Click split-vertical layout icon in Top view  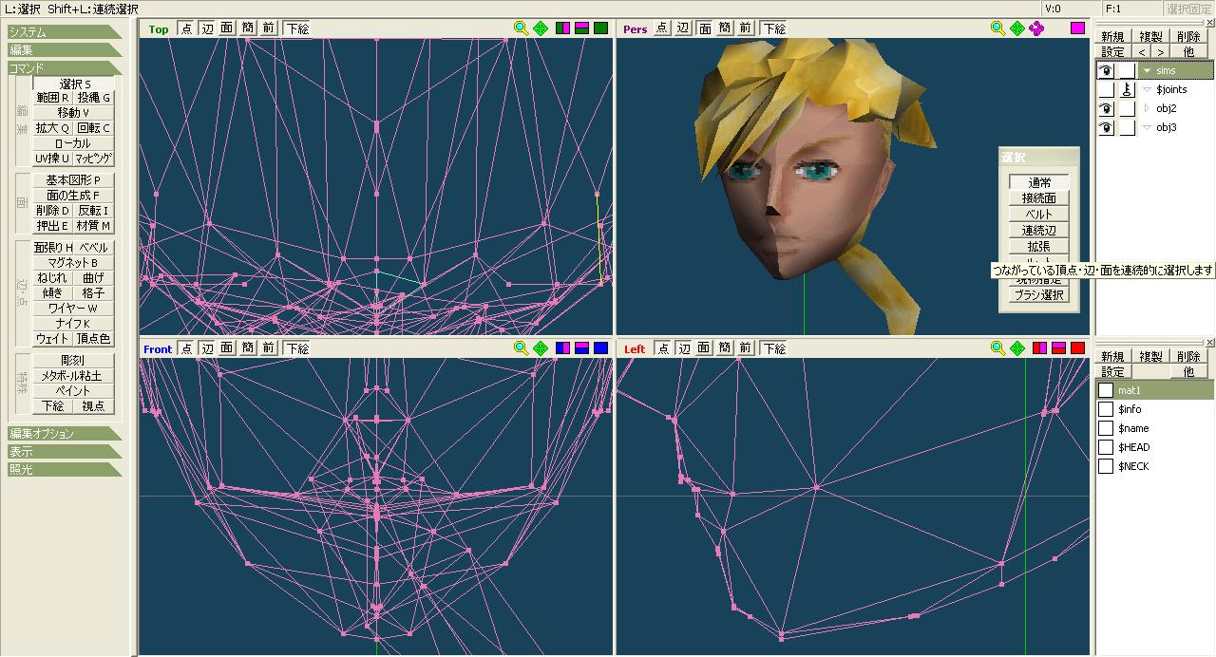coord(581,28)
